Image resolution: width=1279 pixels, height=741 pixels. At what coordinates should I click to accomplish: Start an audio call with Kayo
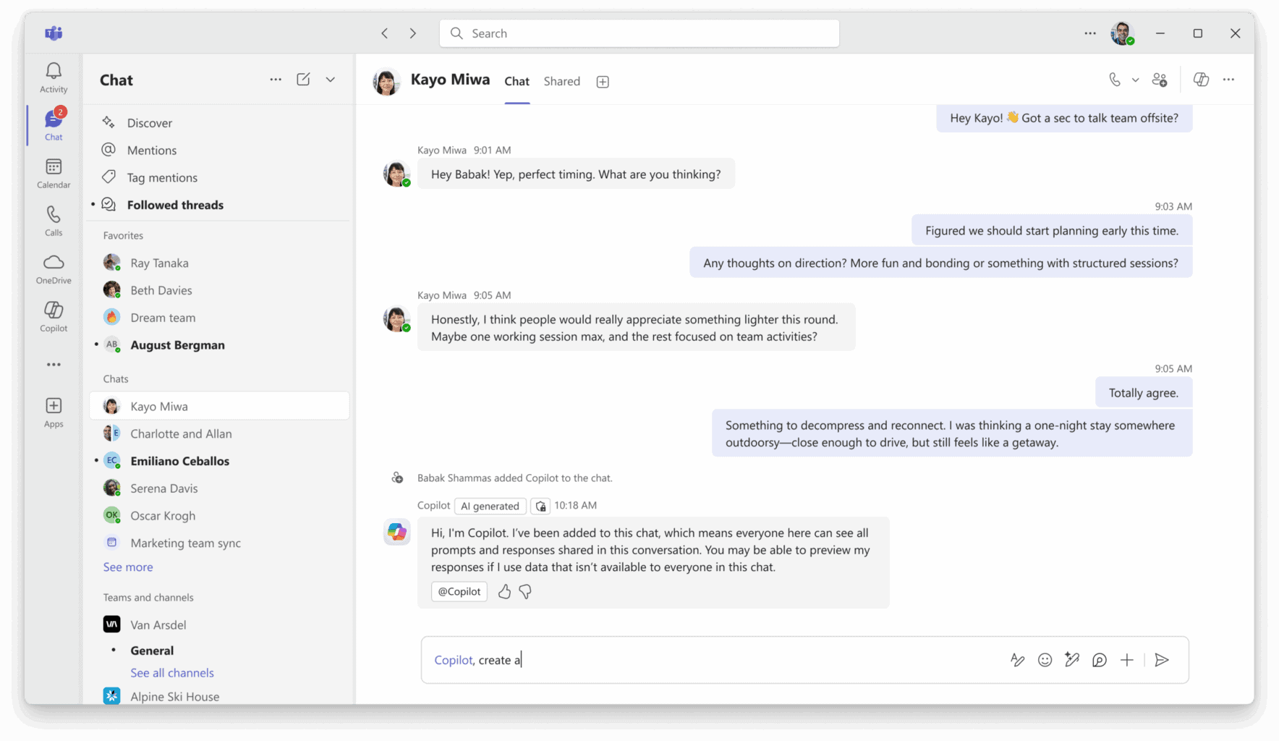click(x=1115, y=80)
